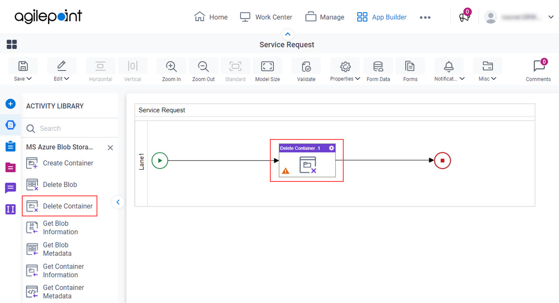The height and width of the screenshot is (303, 559).
Task: Select the purple chat sidebar icon
Action: coord(10,188)
